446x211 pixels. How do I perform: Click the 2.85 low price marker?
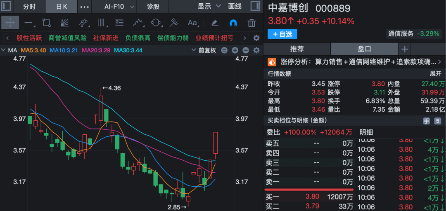tap(177, 207)
